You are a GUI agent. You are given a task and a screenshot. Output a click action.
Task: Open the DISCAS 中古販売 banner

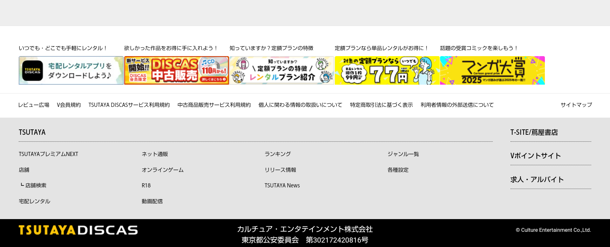pos(176,70)
